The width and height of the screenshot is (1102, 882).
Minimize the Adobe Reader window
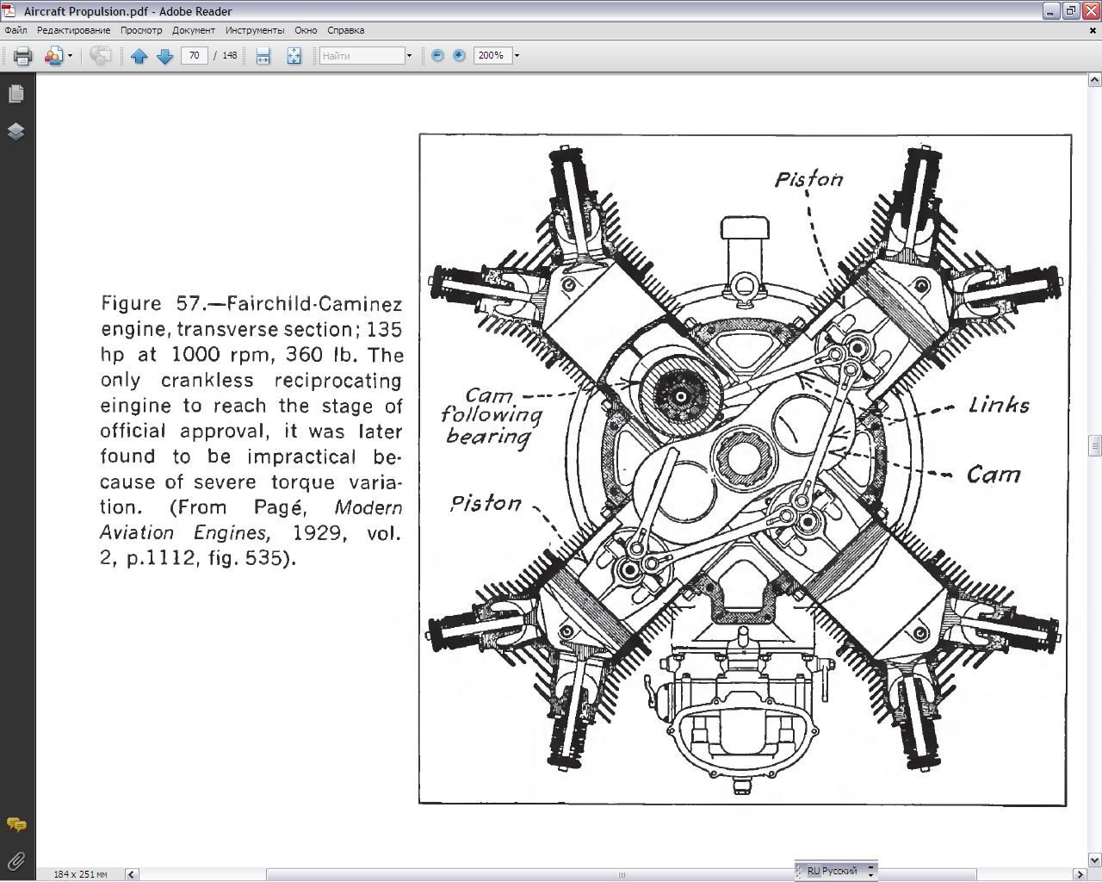click(1050, 11)
